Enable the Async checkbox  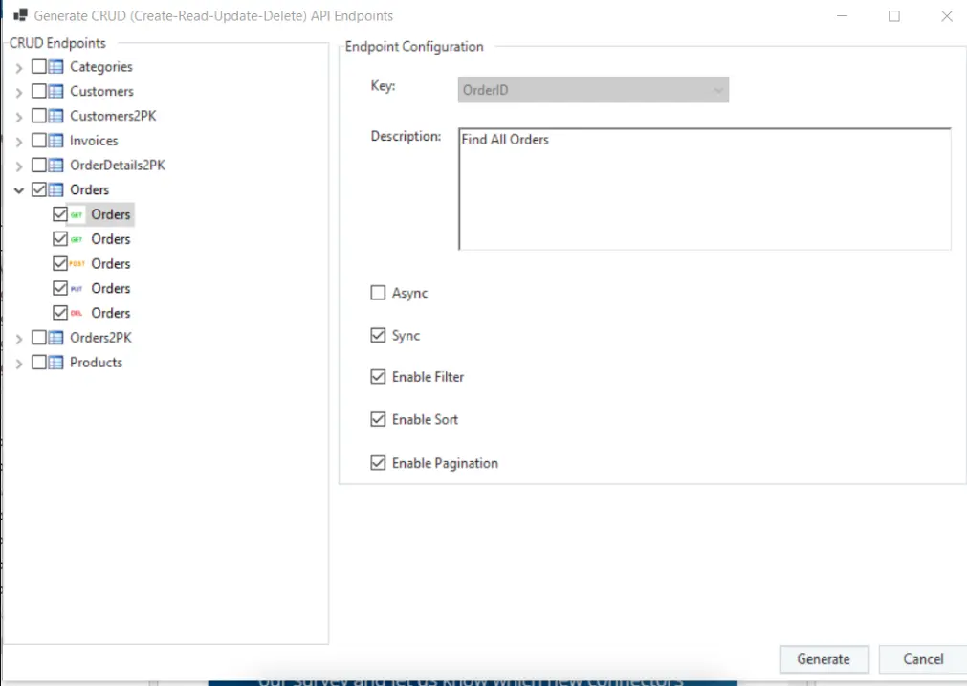(378, 294)
